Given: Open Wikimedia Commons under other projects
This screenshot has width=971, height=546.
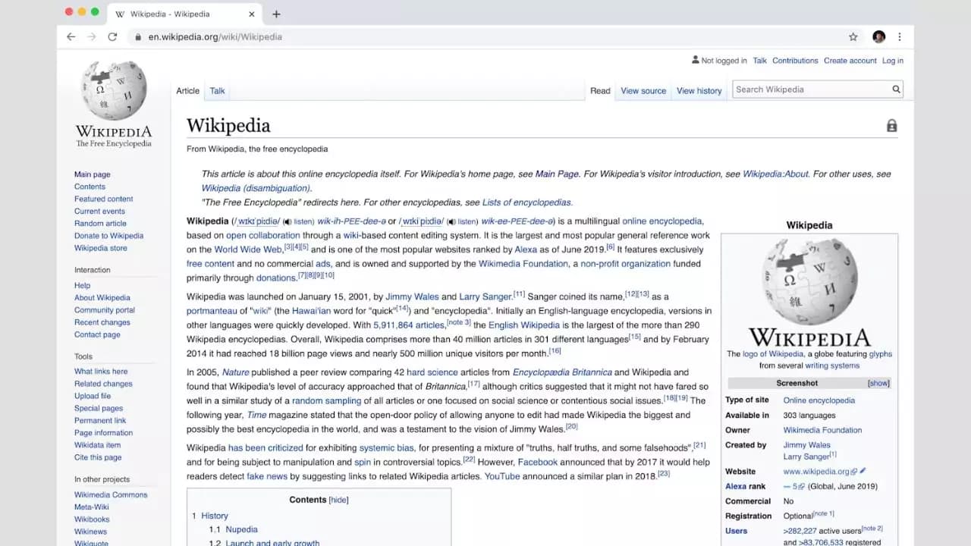Looking at the screenshot, I should click(x=111, y=495).
